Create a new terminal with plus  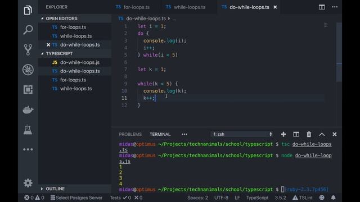coord(283,134)
